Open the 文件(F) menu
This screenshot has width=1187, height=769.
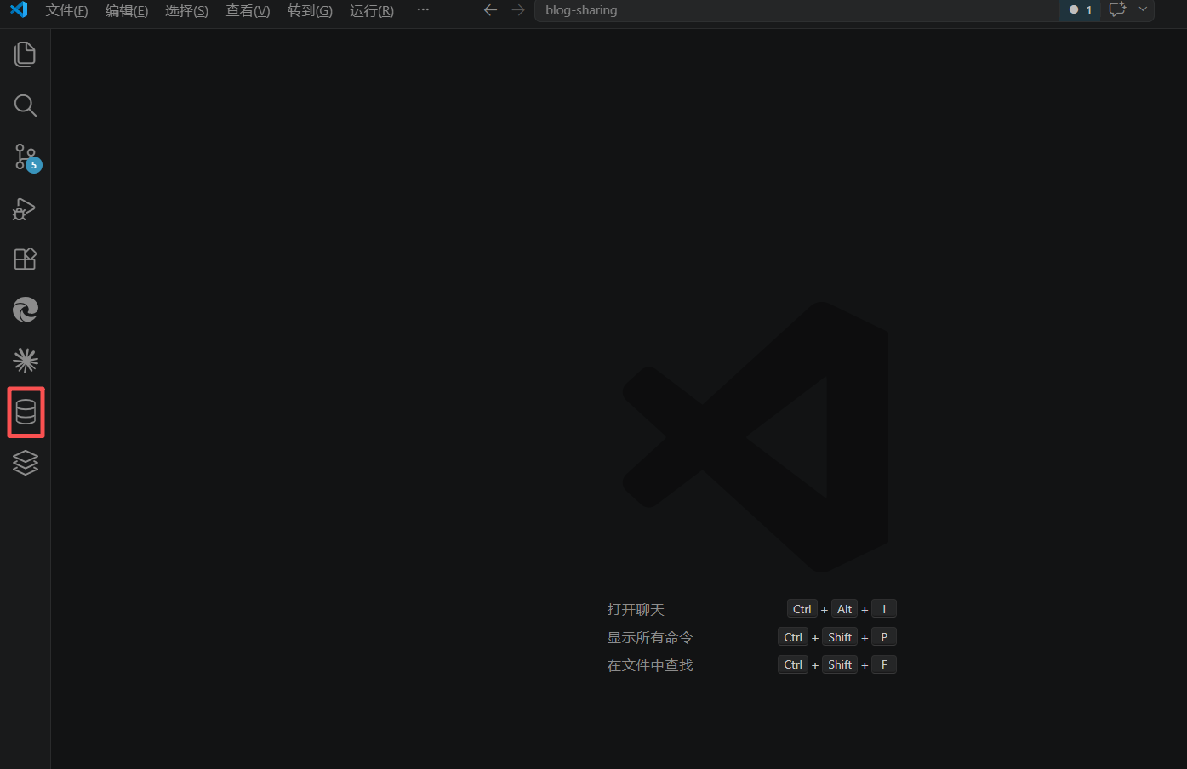click(66, 10)
